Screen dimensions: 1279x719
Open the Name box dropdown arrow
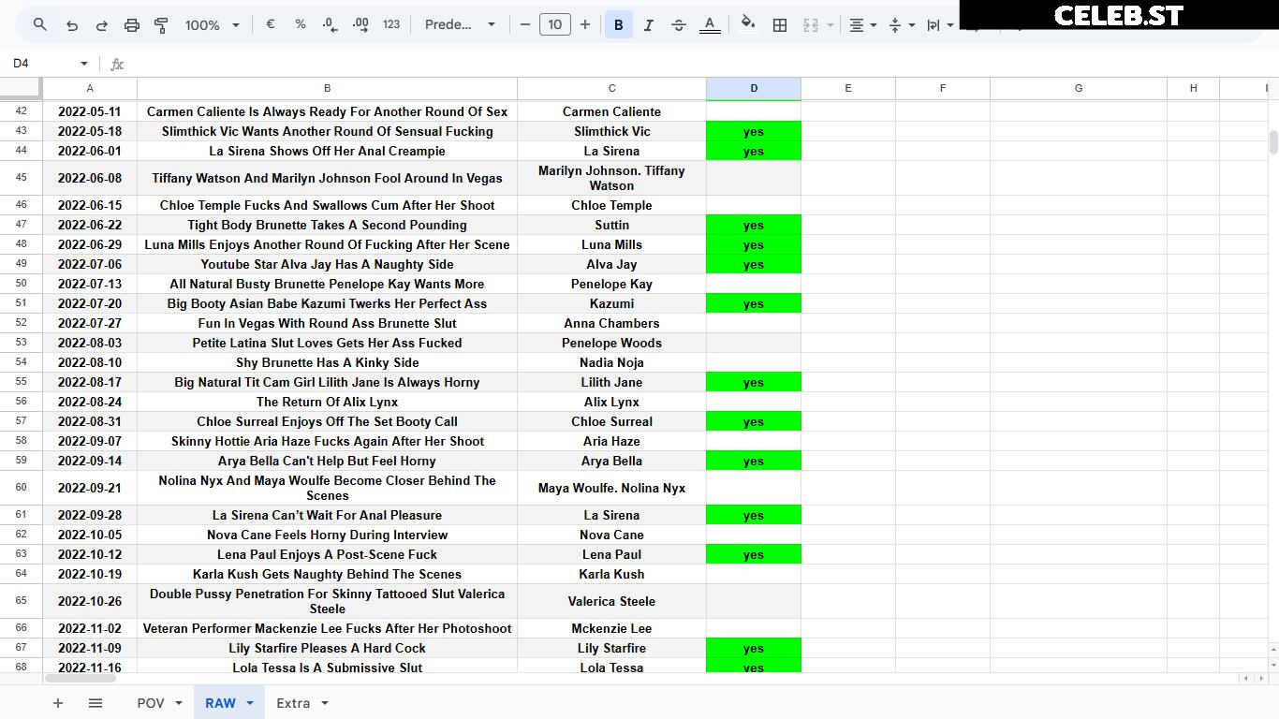[x=84, y=64]
